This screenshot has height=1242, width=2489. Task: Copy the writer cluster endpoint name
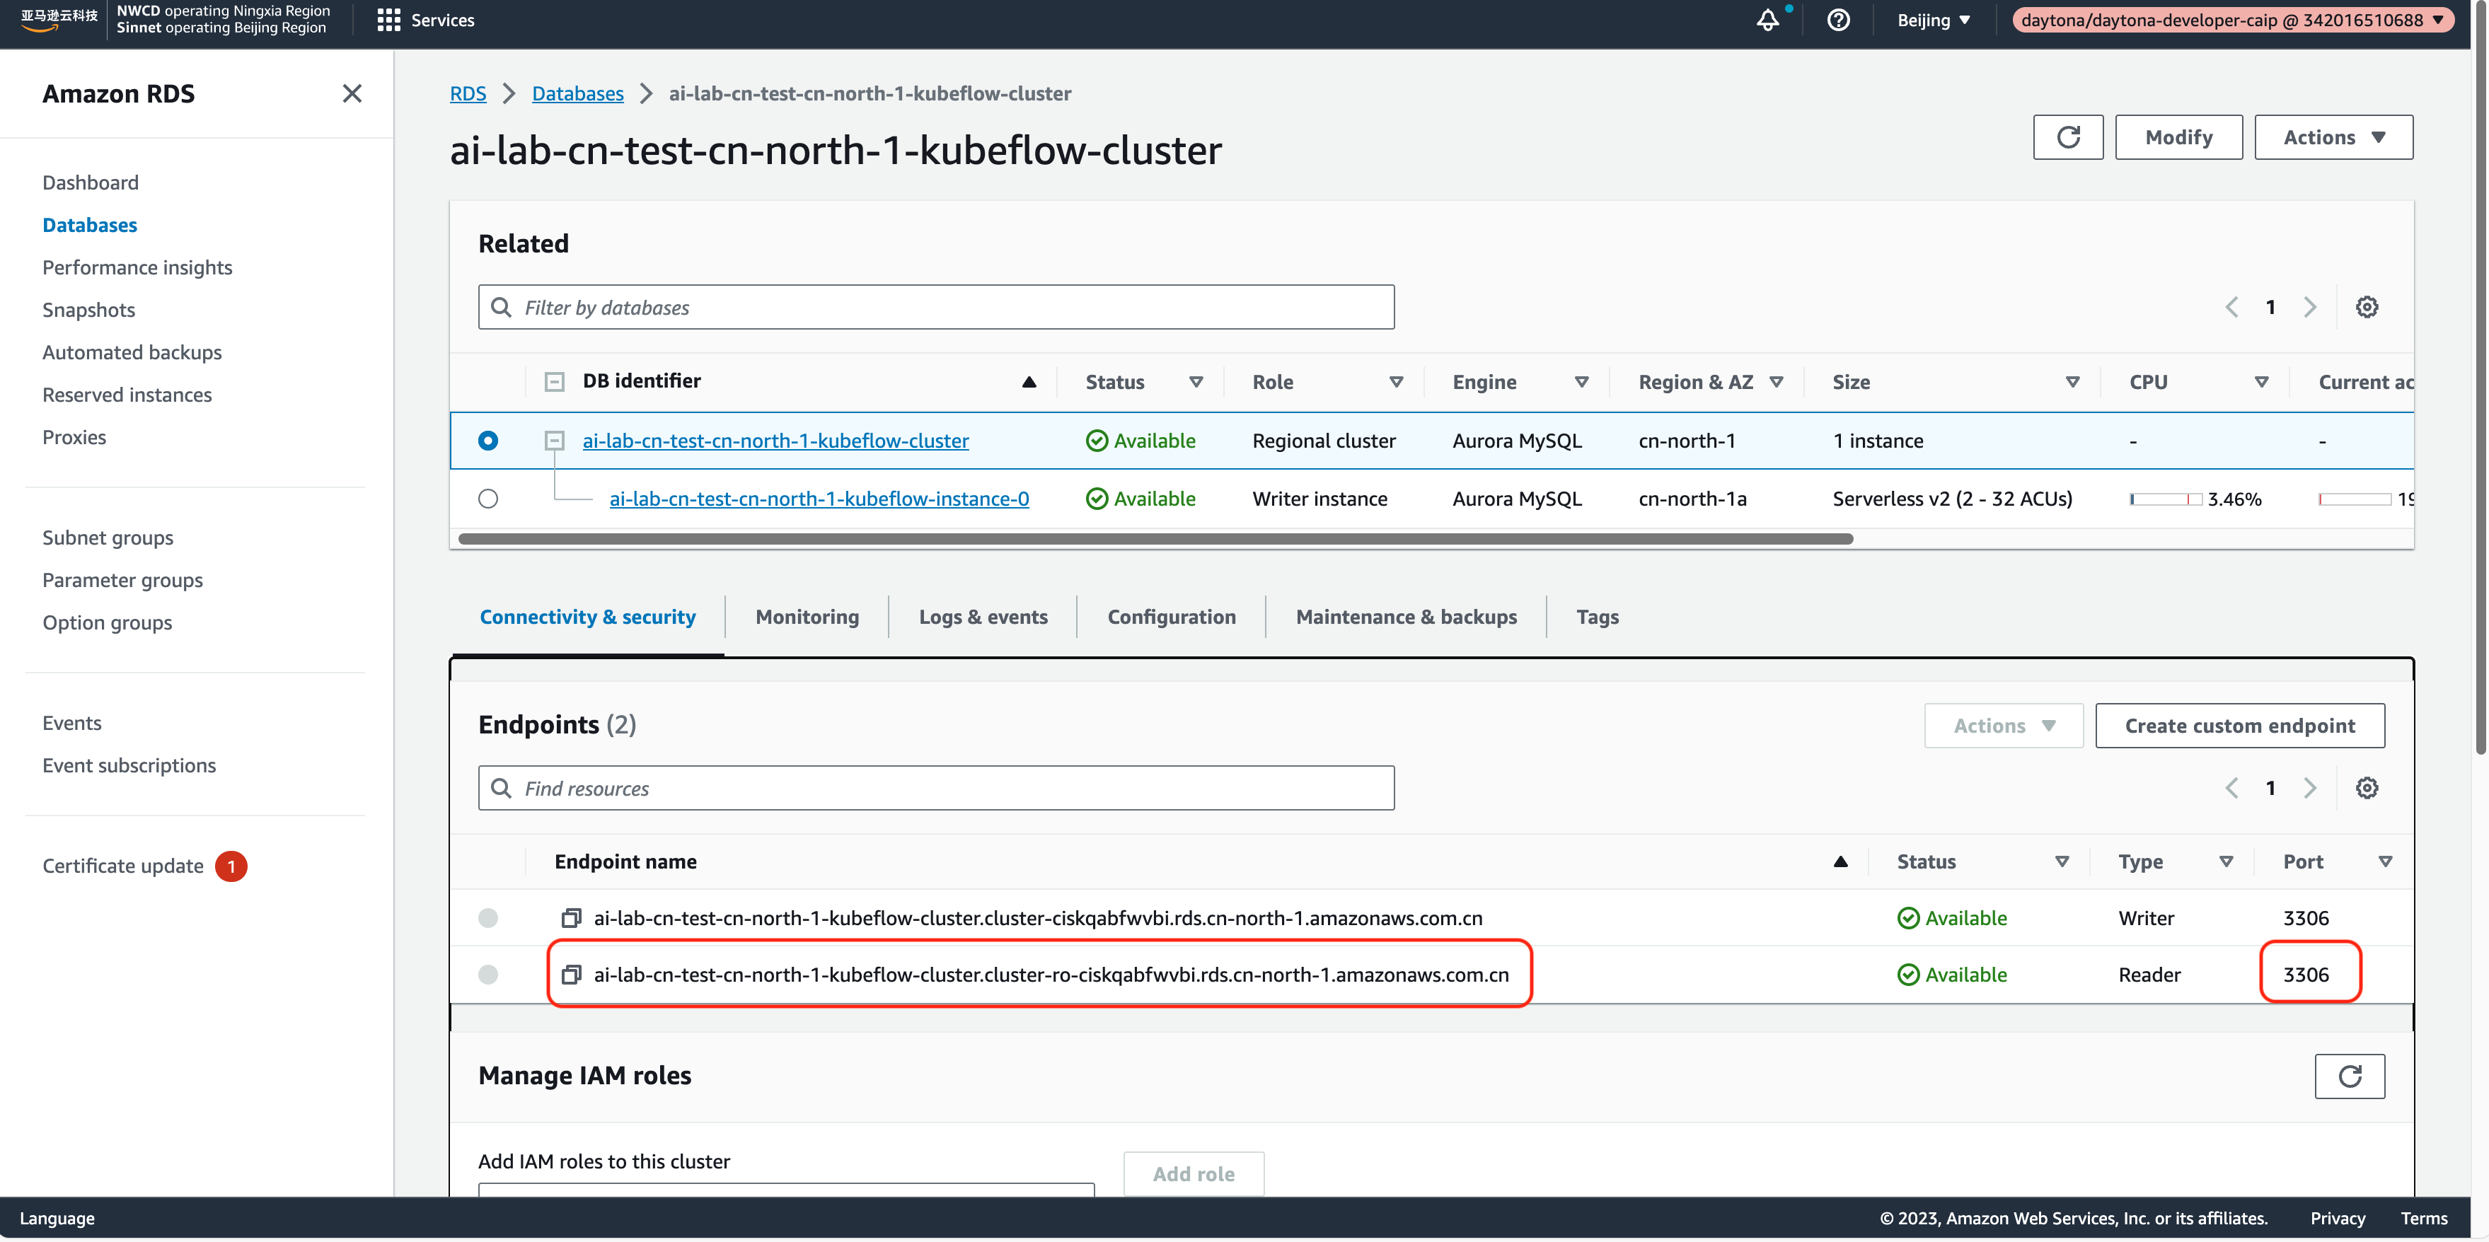click(x=571, y=917)
